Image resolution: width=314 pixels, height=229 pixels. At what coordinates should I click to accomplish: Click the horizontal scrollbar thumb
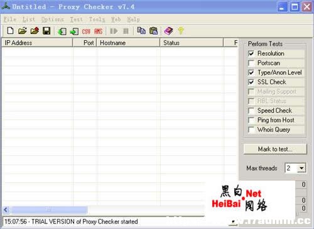[x=49, y=209]
